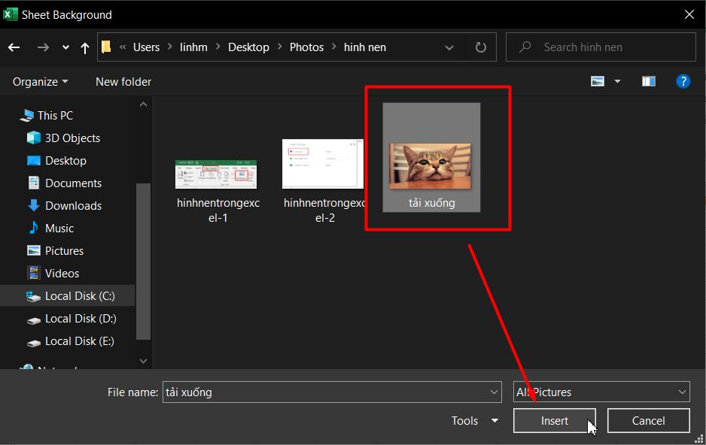Show the preview pane
The width and height of the screenshot is (706, 445).
[648, 81]
